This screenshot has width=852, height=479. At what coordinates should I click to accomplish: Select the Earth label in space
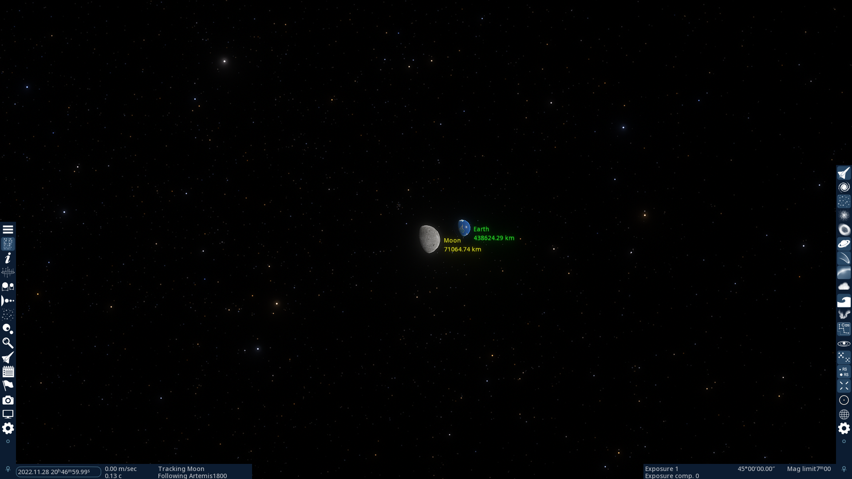point(481,229)
